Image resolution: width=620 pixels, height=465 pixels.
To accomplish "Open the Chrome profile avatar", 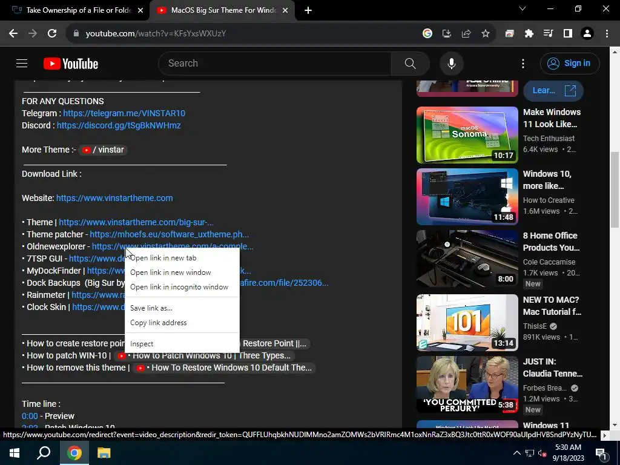I will tap(587, 34).
